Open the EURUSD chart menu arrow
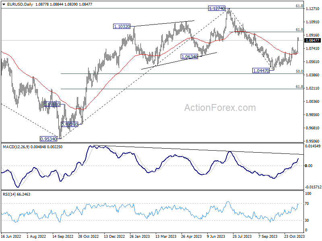Screen dimensions: 322x241 pos(4,4)
